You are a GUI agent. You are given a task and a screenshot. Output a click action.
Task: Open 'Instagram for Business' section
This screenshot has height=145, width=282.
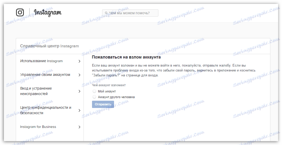point(38,127)
